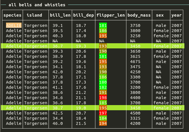Click the year column header
The image size is (189, 132).
176,15
